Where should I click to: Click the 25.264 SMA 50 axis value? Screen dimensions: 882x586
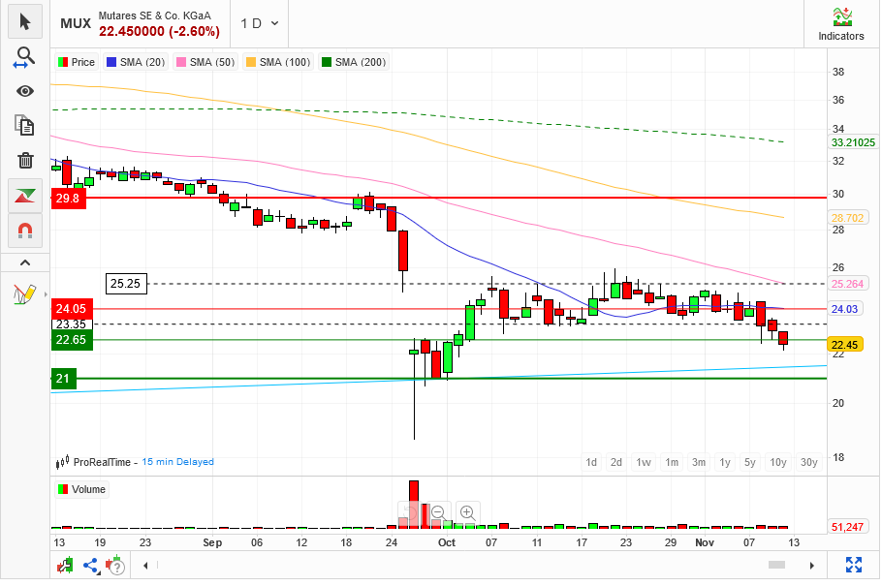coord(847,284)
